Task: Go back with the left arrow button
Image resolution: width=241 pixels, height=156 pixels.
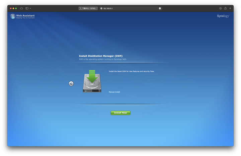Action: click(x=71, y=84)
